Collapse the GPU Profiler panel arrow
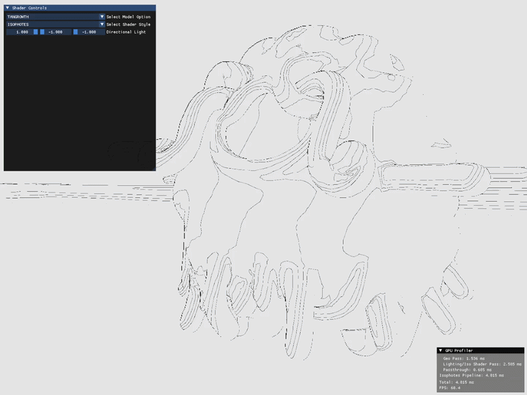Viewport: 527px width, 395px height. (441, 351)
